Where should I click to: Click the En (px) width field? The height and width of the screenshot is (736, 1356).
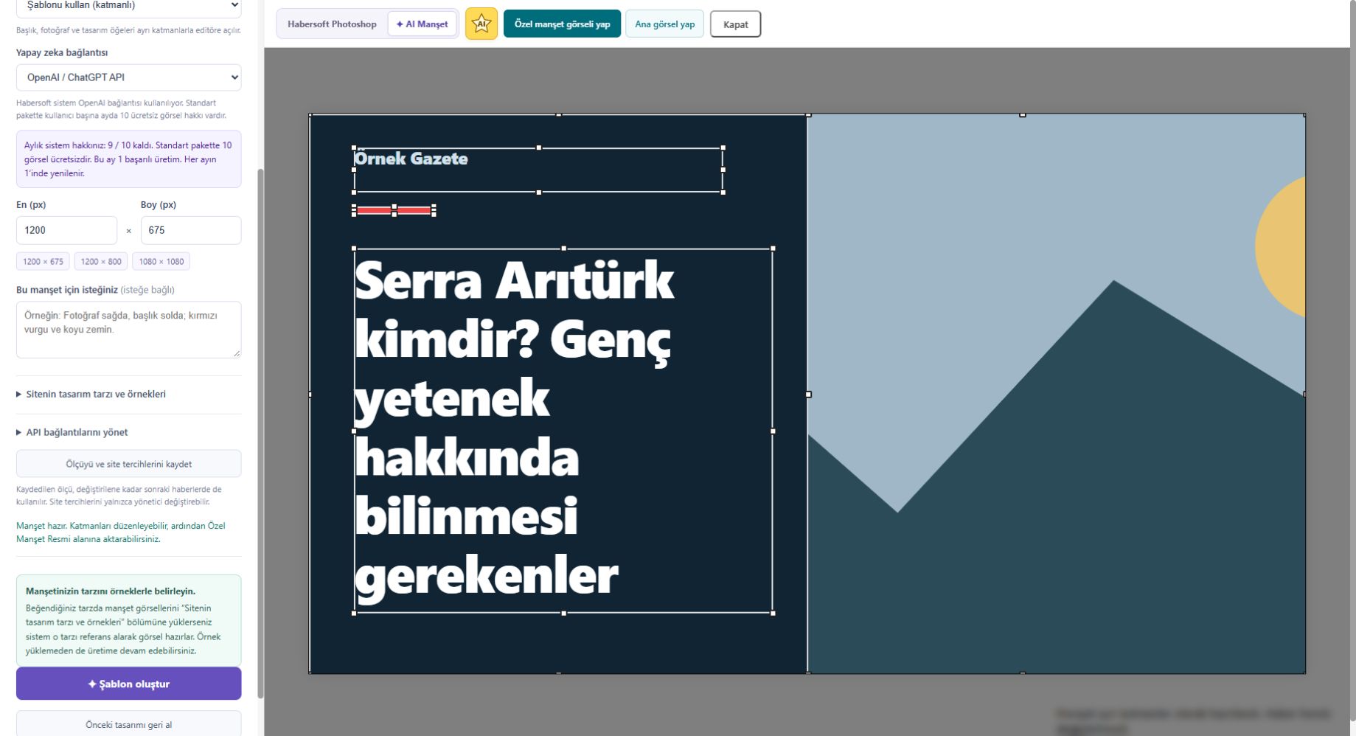click(66, 230)
